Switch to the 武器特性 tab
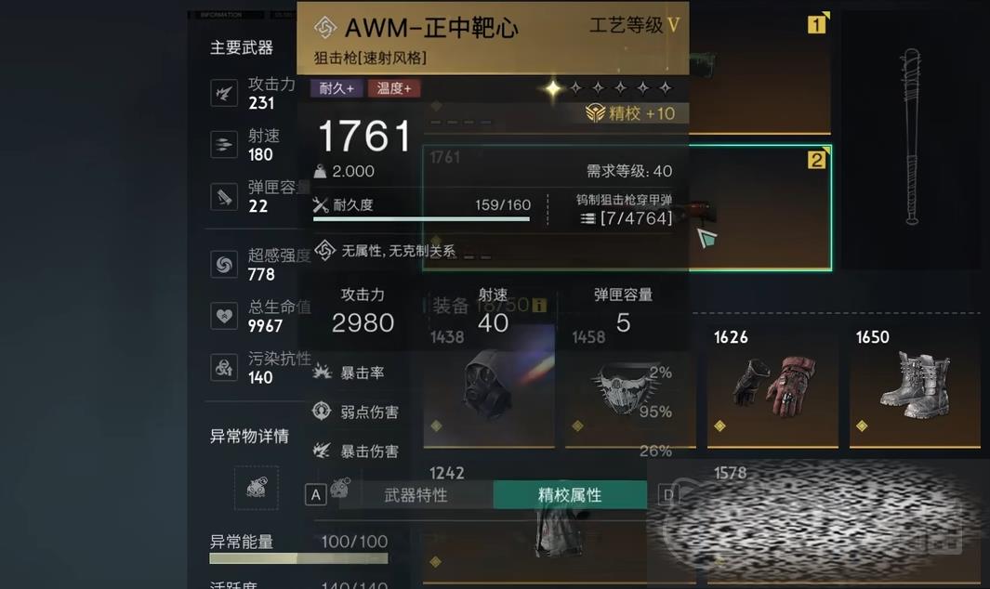 click(416, 495)
